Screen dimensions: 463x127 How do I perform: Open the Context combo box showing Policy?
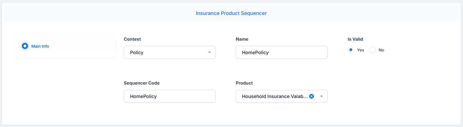click(170, 52)
